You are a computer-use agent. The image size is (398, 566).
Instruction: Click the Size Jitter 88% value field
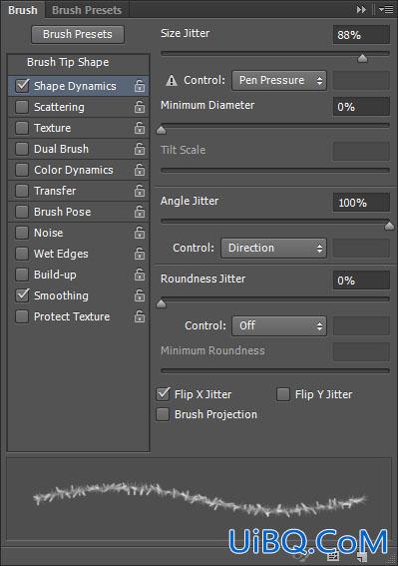(361, 35)
